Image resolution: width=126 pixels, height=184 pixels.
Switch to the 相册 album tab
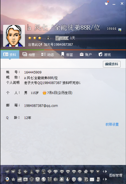pos(29,55)
